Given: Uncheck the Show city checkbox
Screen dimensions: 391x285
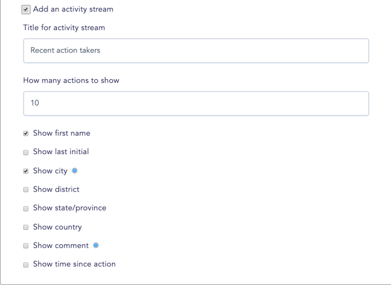Looking at the screenshot, I should point(26,171).
